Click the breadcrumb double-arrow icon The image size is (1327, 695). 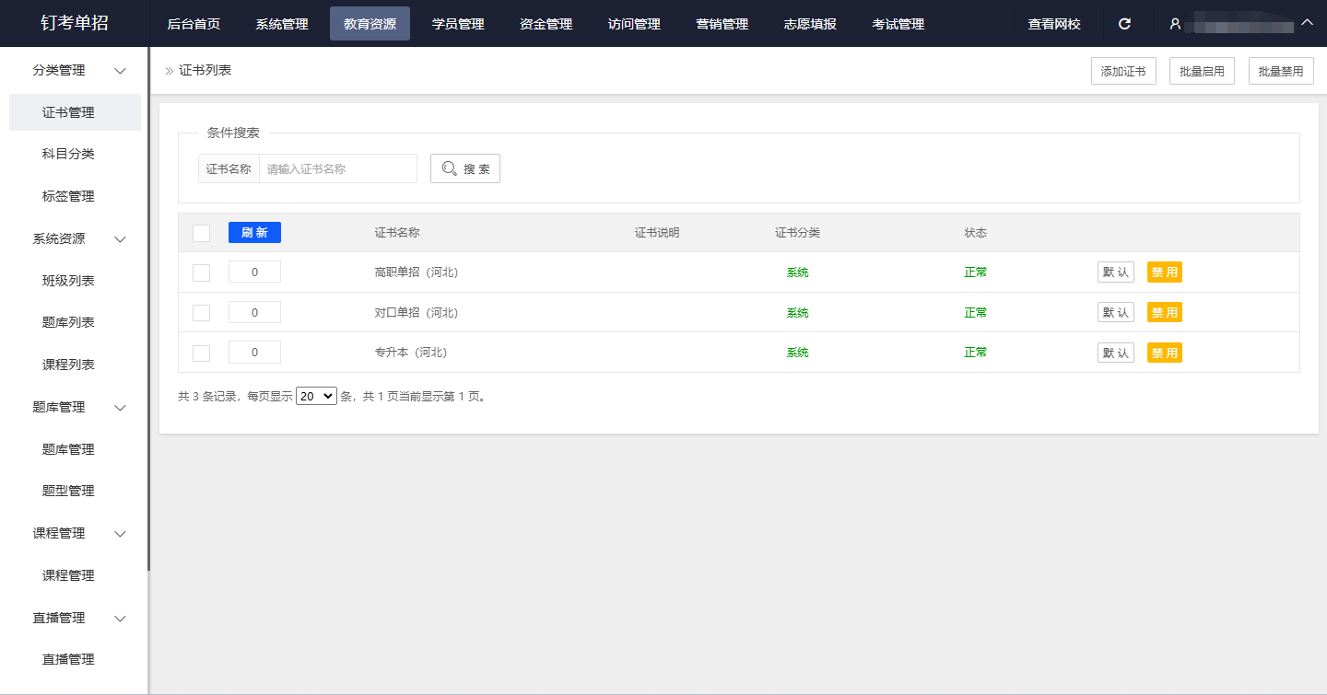(169, 71)
